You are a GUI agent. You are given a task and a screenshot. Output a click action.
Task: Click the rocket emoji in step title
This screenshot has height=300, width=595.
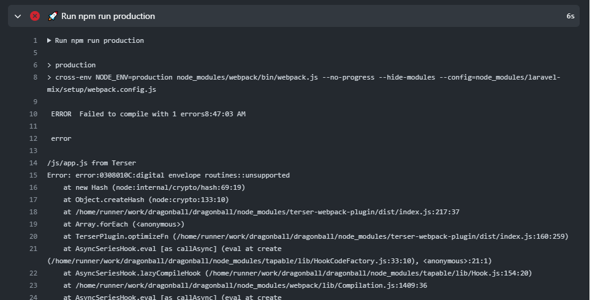53,16
